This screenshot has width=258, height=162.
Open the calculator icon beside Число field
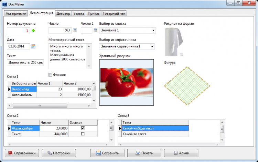[x=75, y=30]
